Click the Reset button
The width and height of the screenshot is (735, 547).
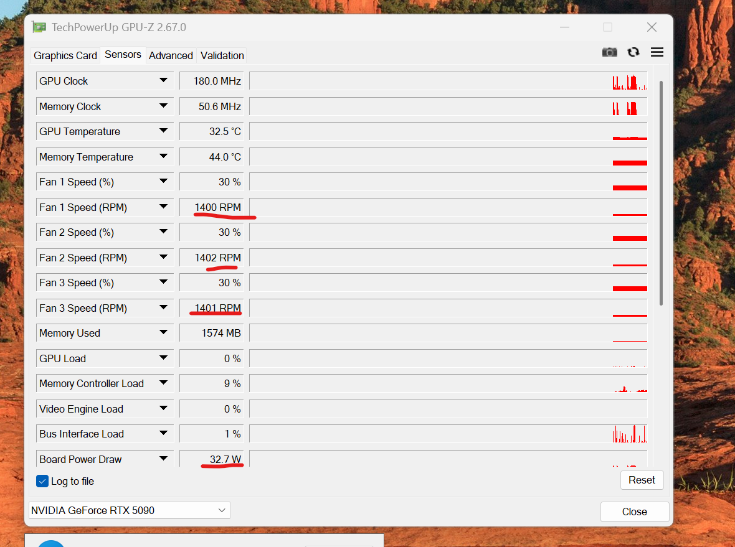point(642,480)
